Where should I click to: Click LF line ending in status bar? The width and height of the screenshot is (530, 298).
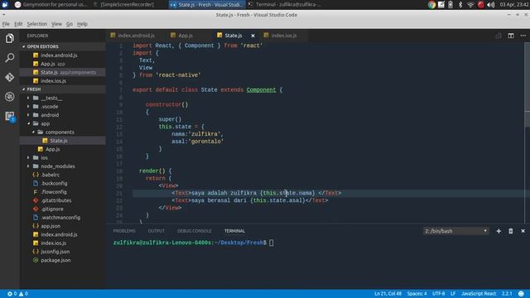(x=453, y=294)
